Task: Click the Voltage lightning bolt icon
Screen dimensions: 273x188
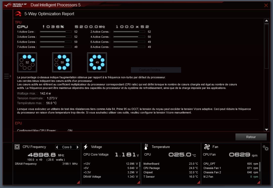Action: click(86, 147)
